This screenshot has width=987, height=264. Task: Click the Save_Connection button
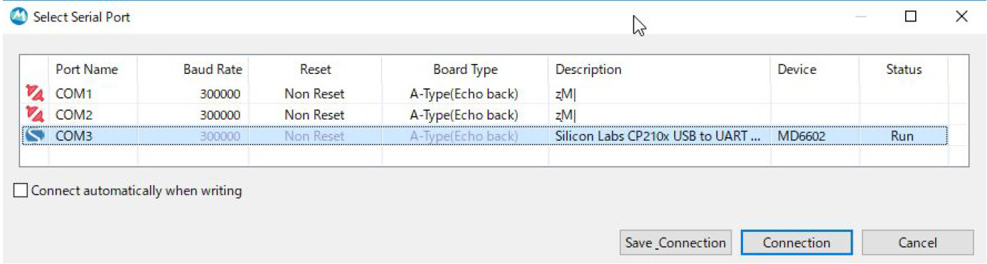pos(676,243)
